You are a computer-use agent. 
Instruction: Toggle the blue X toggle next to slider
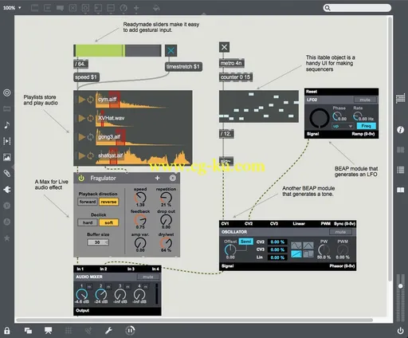171,50
